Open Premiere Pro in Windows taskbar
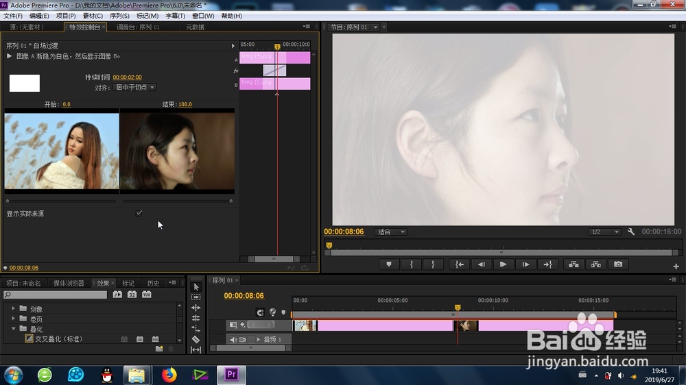Screen dimensions: 686x385 231,375
